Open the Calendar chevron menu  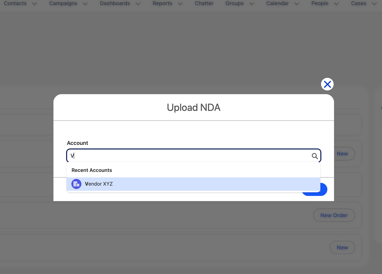pos(297,4)
